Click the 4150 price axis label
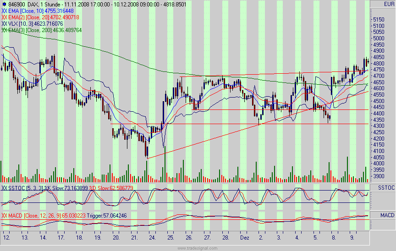Image resolution: width=396 pixels, height=251 pixels. 378,145
